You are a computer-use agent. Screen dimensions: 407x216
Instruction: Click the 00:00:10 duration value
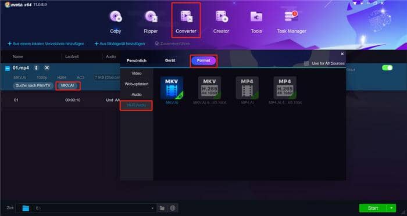pos(73,100)
